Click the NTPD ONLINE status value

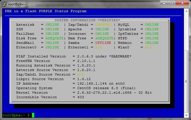coord(152,38)
